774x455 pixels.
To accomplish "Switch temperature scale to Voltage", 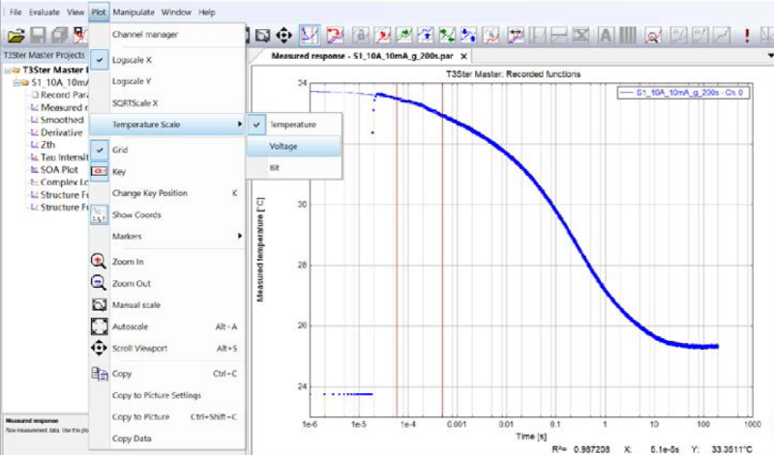I will point(294,147).
